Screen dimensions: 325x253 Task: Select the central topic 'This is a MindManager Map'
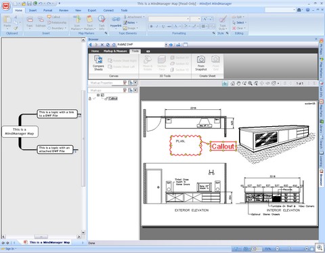(x=20, y=132)
